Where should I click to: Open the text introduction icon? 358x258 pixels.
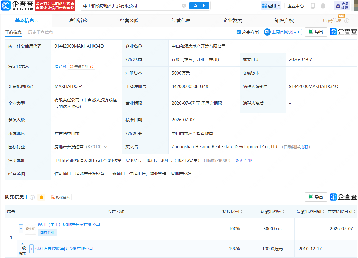[x=238, y=32]
